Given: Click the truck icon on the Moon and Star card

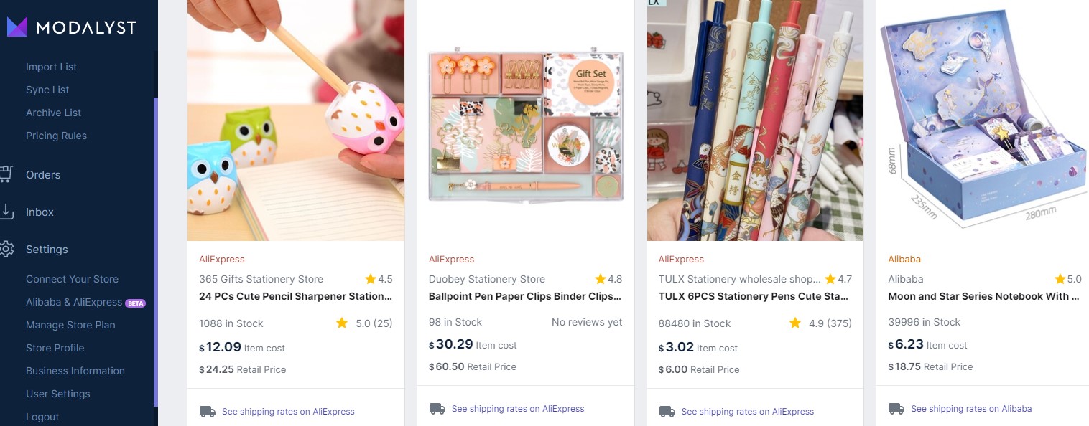Looking at the screenshot, I should point(896,407).
